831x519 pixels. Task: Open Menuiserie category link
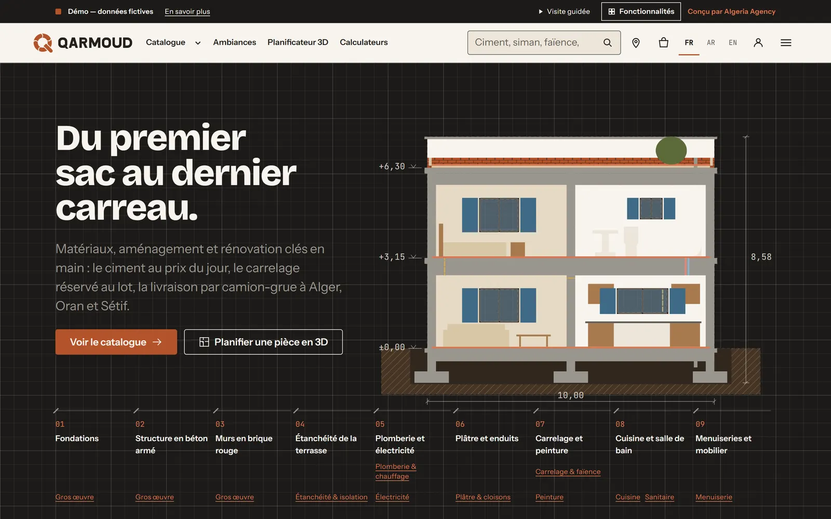tap(714, 497)
